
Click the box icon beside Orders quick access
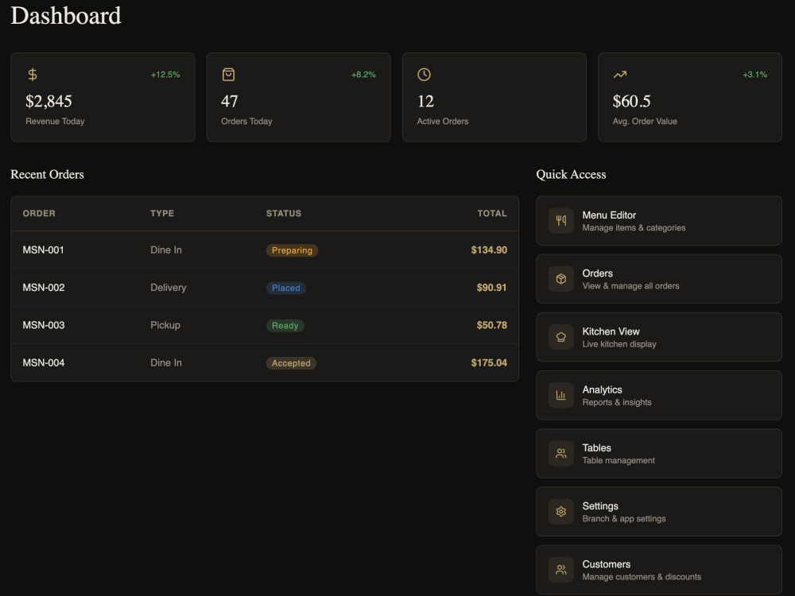point(560,279)
